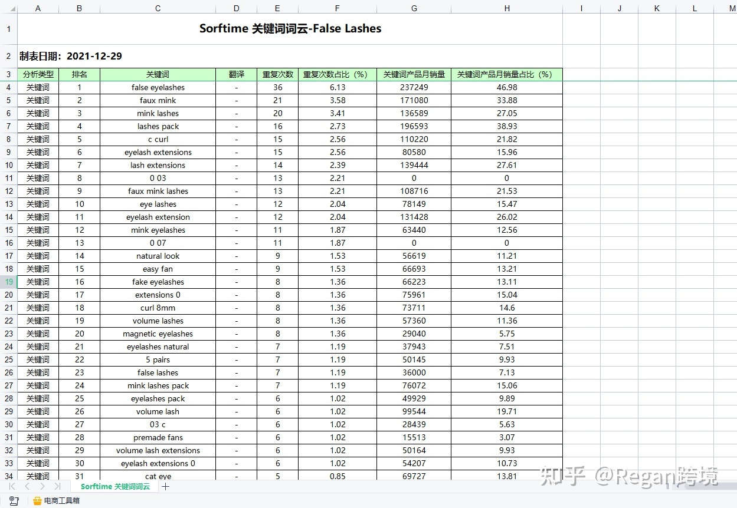Image resolution: width=737 pixels, height=508 pixels.
Task: Select column H header
Action: [x=506, y=8]
